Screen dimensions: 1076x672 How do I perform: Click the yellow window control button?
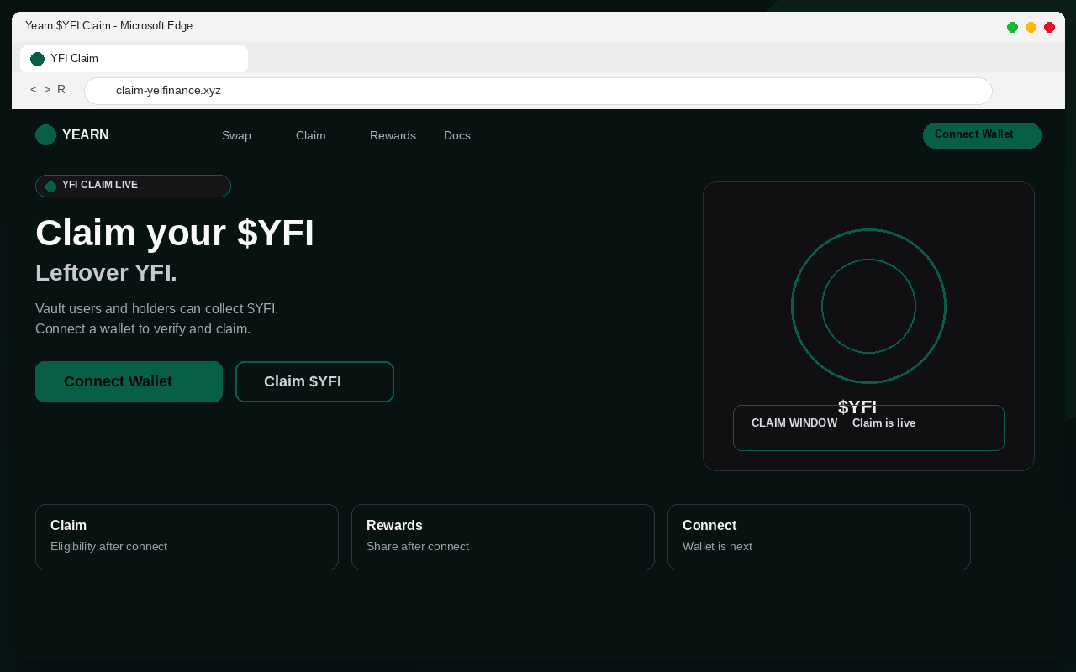[1031, 27]
